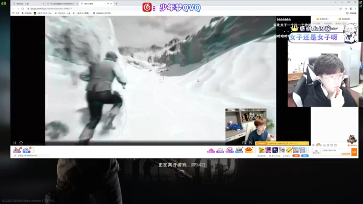363x204 pixels.
Task: Click the edit-note icon on the player
Action: coord(250,143)
